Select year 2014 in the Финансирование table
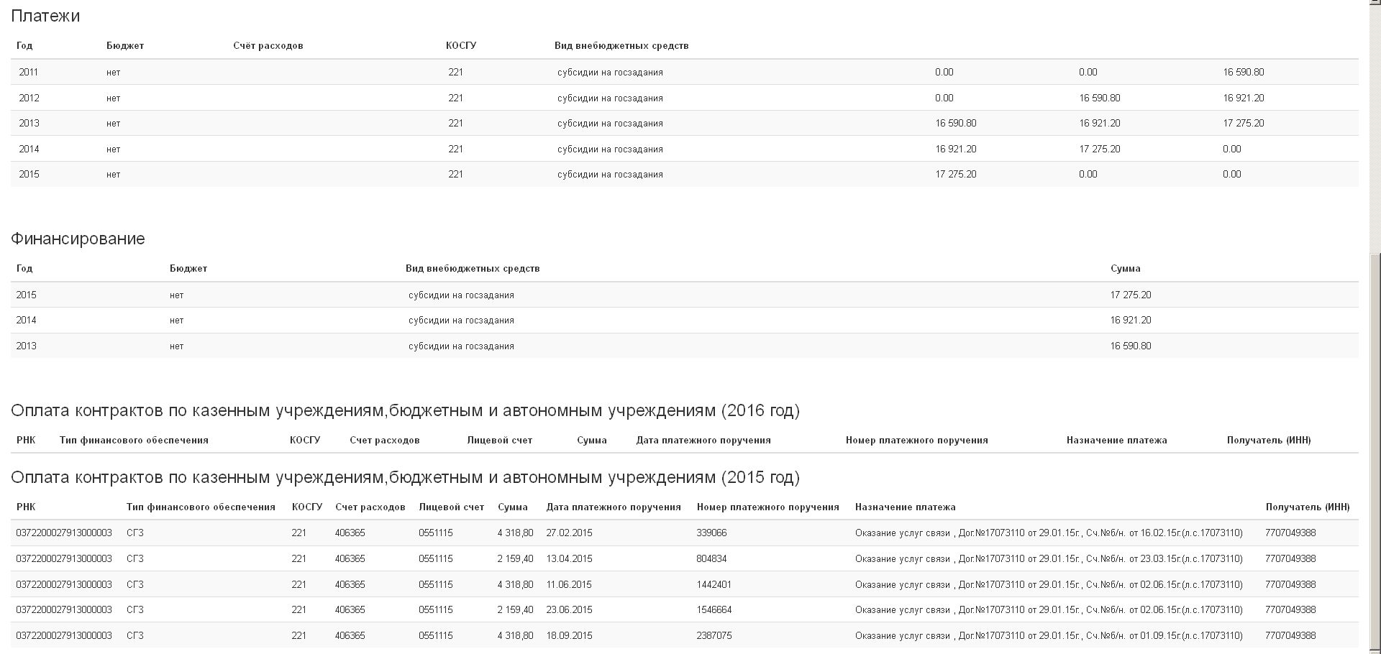1381x654 pixels. coord(26,320)
